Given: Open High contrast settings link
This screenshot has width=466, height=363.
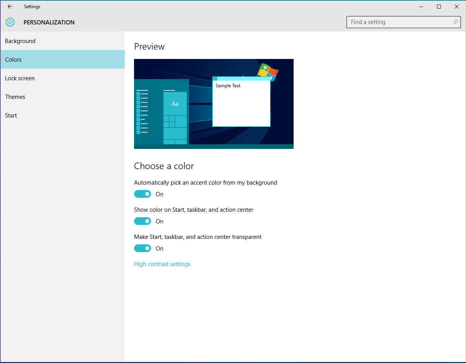Looking at the screenshot, I should coord(162,264).
